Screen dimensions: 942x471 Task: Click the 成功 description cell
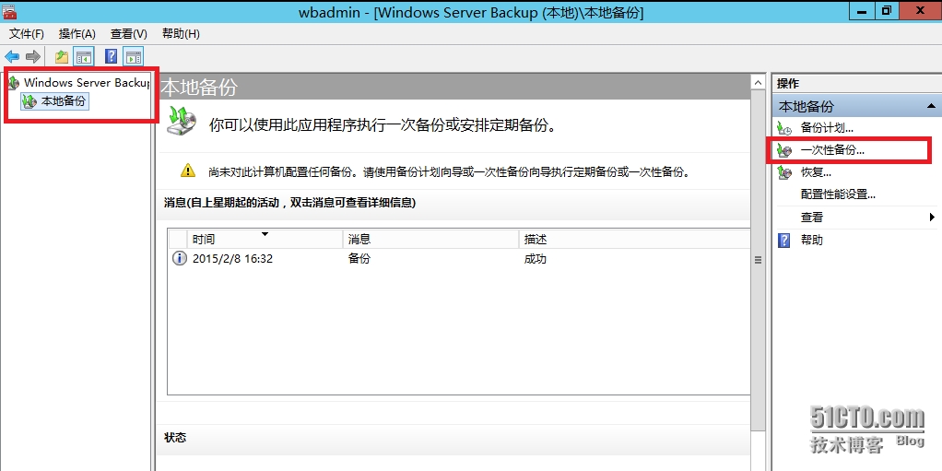click(x=536, y=259)
